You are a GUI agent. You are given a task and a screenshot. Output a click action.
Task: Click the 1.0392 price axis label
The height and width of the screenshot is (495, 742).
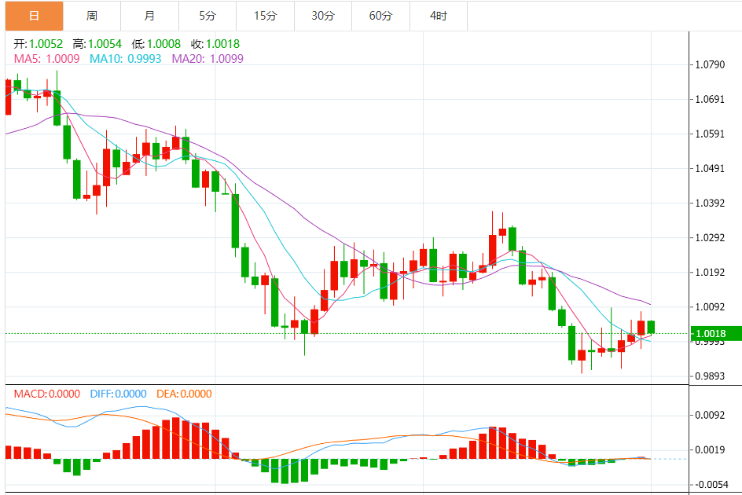(710, 203)
